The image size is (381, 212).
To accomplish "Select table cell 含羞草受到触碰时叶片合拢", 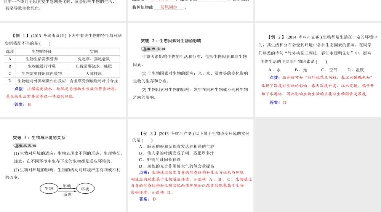I will point(94,81).
